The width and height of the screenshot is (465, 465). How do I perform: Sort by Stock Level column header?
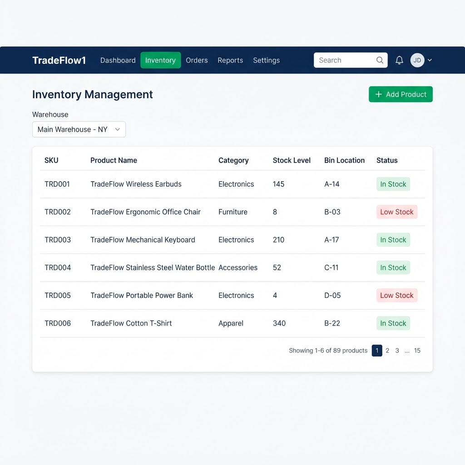click(x=292, y=160)
